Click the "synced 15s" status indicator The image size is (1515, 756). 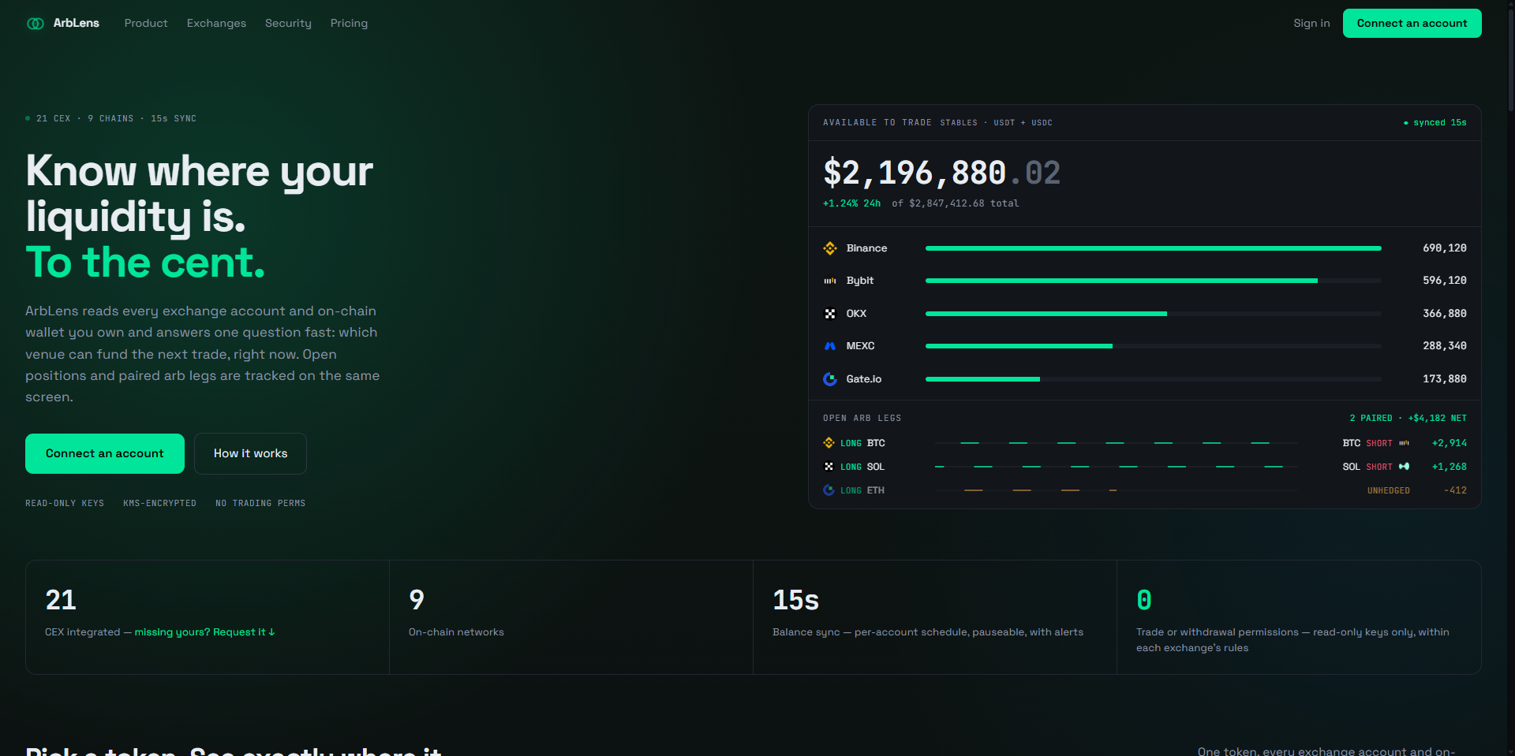[1435, 123]
